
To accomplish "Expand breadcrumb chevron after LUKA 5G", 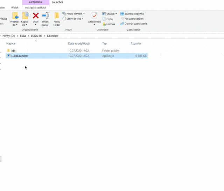I will click(x=44, y=36).
